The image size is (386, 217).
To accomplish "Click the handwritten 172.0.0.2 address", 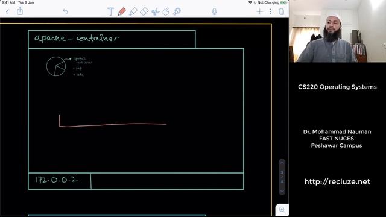I will point(57,180).
